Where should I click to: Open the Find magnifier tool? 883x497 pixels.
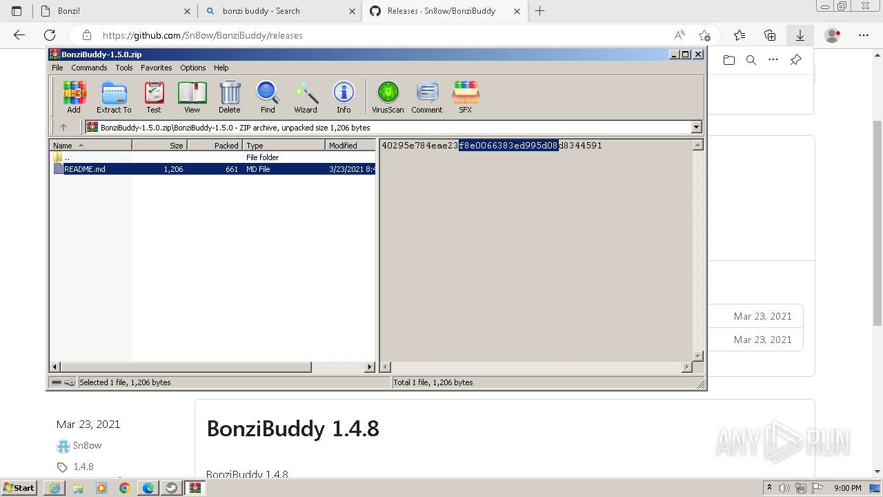click(x=268, y=97)
